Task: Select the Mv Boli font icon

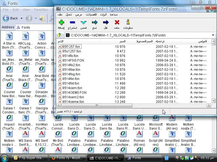Action: pyautogui.click(x=58, y=134)
